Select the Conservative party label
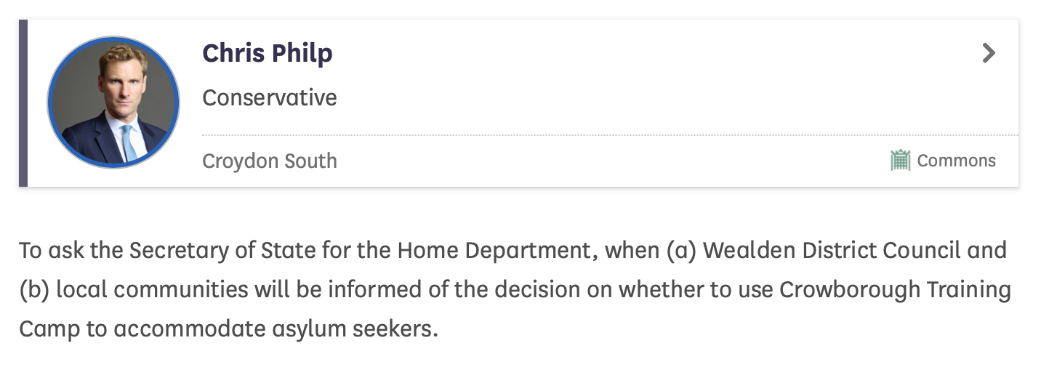The width and height of the screenshot is (1057, 375). 269,97
